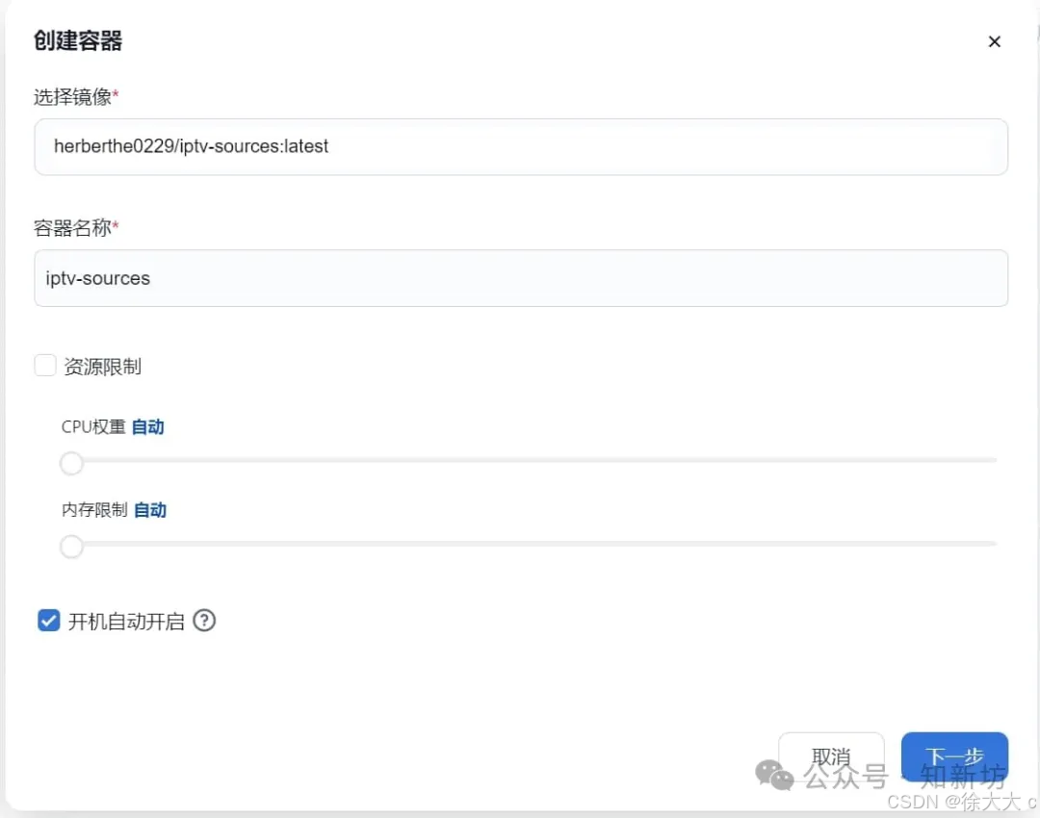1040x818 pixels.
Task: Click the CPU weight slider handle
Action: 71,463
